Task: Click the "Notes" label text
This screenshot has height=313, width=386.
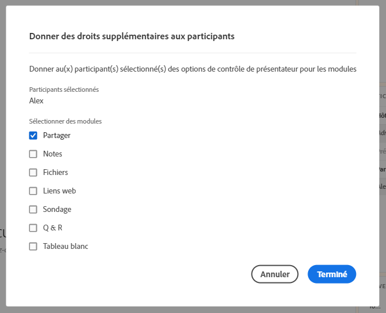Action: tap(53, 154)
